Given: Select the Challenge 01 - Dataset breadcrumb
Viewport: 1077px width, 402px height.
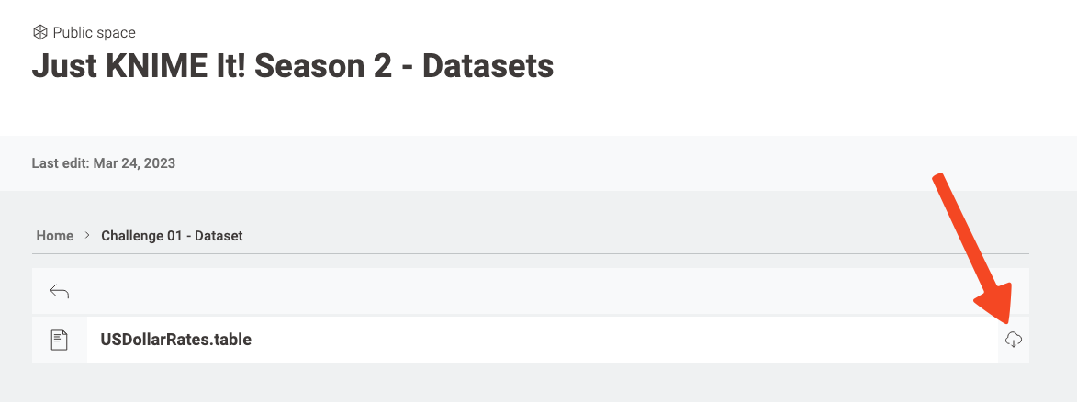Looking at the screenshot, I should (172, 236).
